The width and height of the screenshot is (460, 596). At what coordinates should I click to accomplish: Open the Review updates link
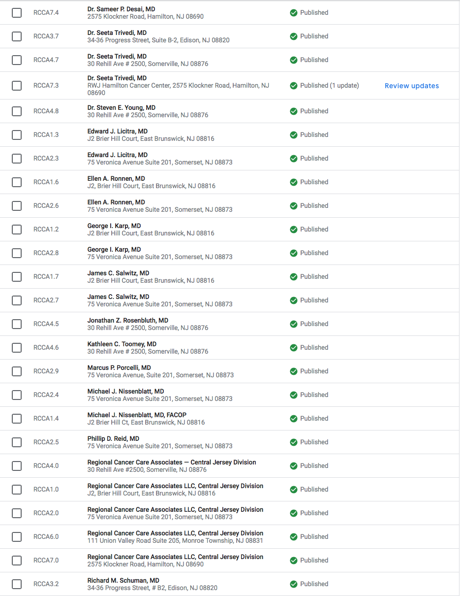412,86
